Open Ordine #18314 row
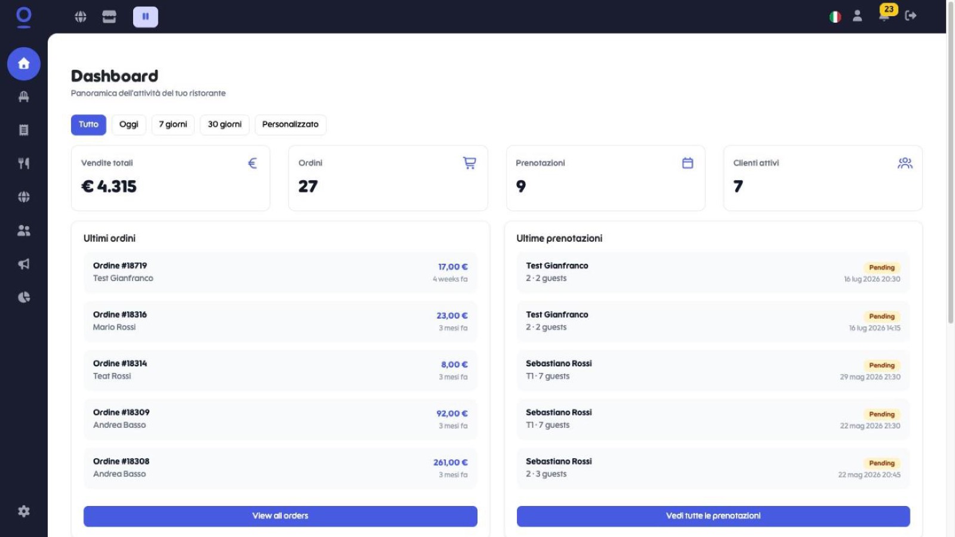 point(281,370)
